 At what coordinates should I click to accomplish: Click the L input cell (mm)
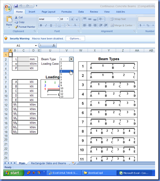[x=24, y=59]
